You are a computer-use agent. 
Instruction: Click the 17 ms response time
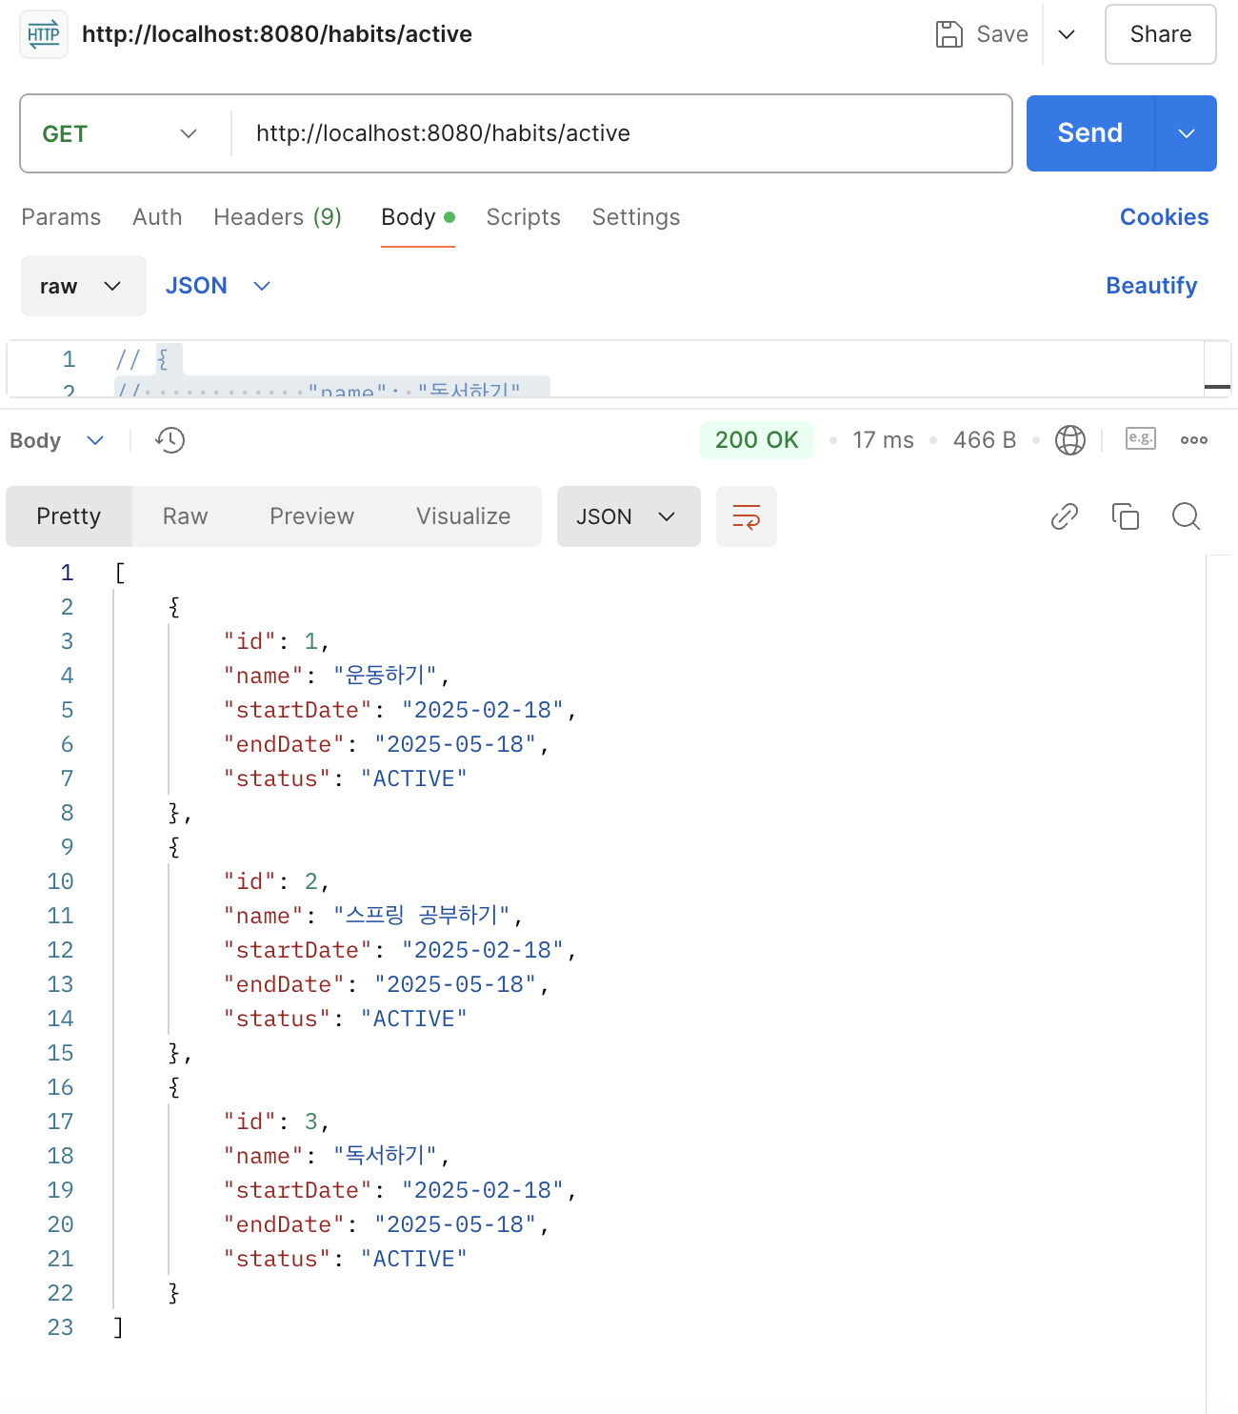(883, 440)
